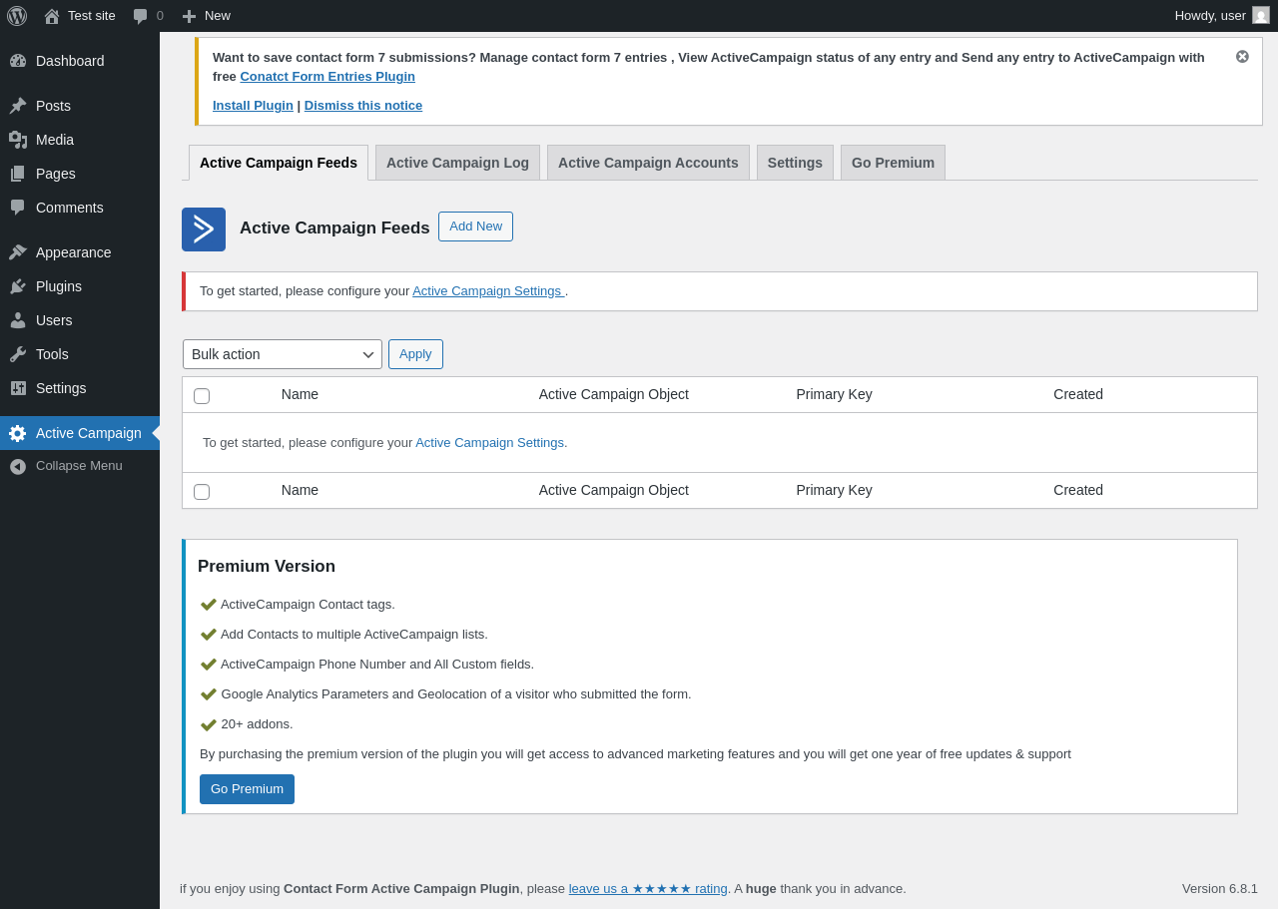Click the Appearance brush icon

[x=18, y=252]
